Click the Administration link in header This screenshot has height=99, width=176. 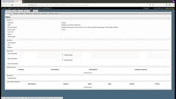click(170, 8)
